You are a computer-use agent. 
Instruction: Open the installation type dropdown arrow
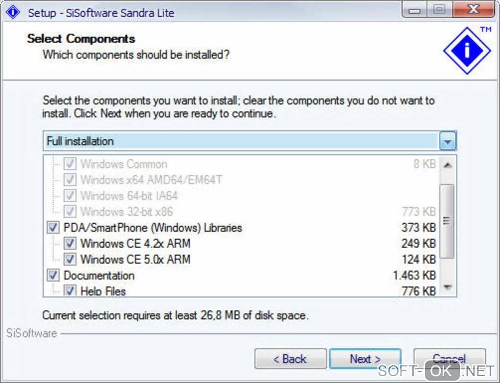(x=448, y=142)
